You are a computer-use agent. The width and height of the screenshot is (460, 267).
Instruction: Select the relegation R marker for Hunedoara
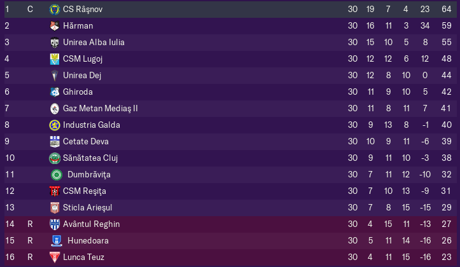click(30, 241)
